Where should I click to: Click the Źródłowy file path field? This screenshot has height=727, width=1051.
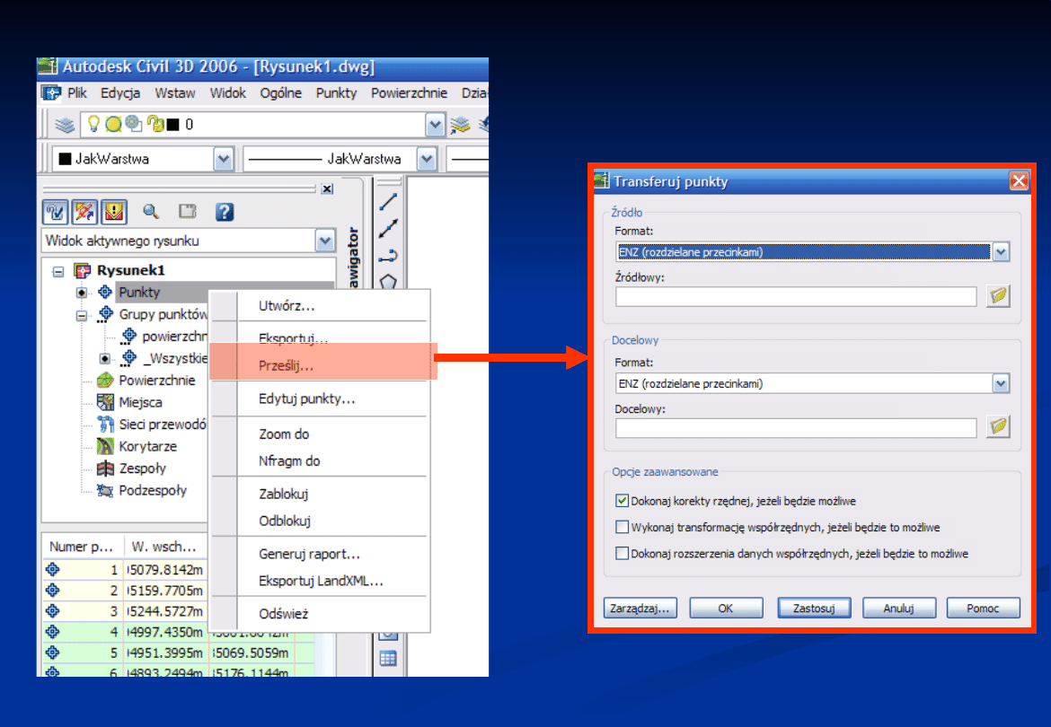pyautogui.click(x=796, y=296)
